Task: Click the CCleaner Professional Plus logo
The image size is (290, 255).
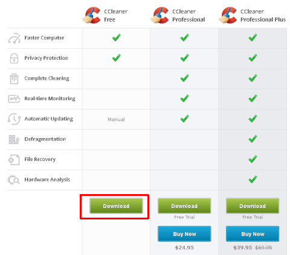Action: click(228, 15)
